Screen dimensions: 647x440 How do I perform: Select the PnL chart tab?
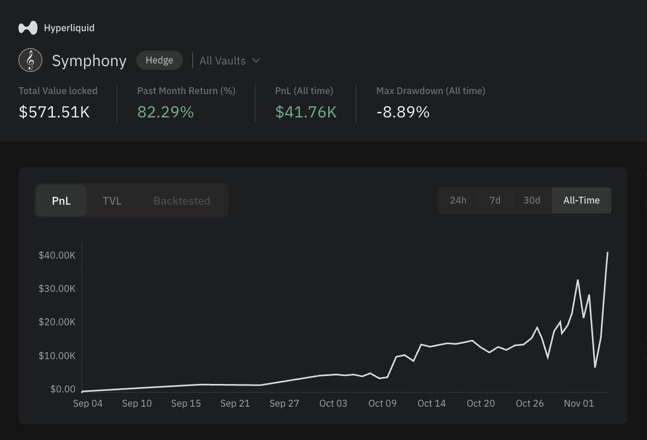61,201
